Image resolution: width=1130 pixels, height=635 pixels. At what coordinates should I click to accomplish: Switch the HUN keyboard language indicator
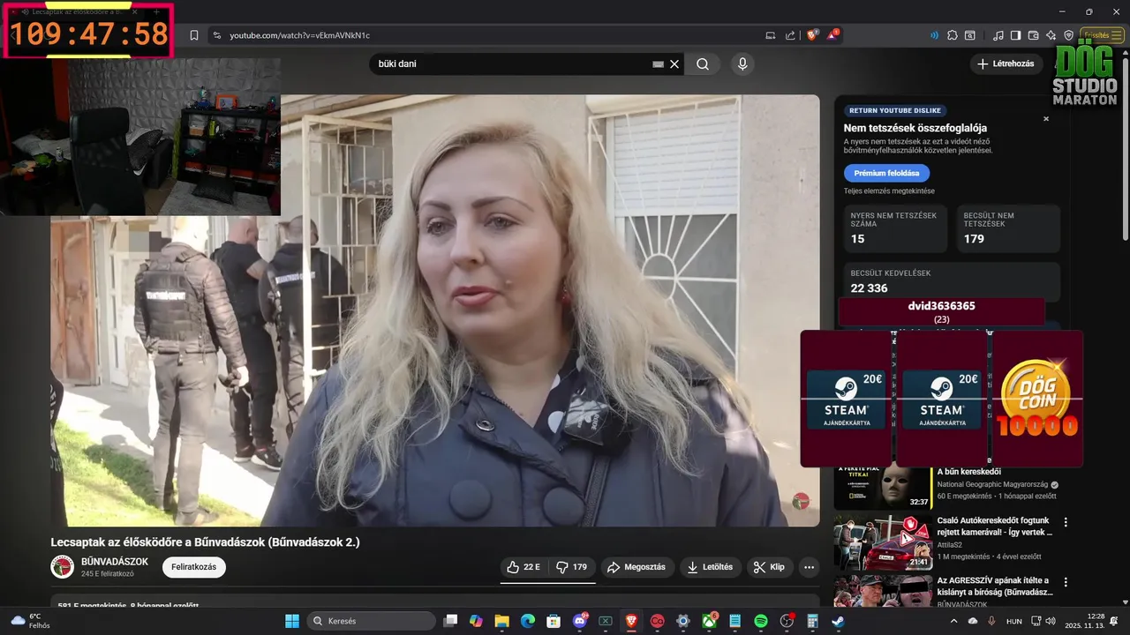1014,621
